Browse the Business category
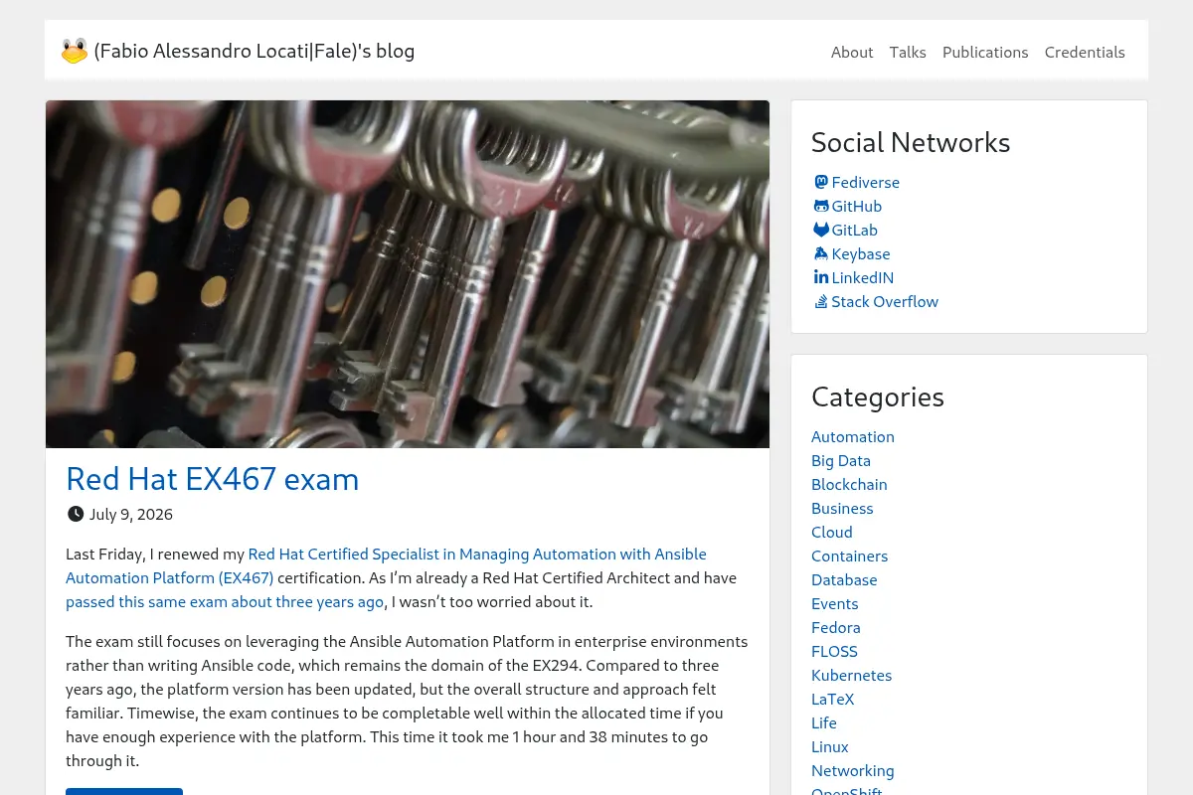1193x795 pixels. (x=842, y=508)
